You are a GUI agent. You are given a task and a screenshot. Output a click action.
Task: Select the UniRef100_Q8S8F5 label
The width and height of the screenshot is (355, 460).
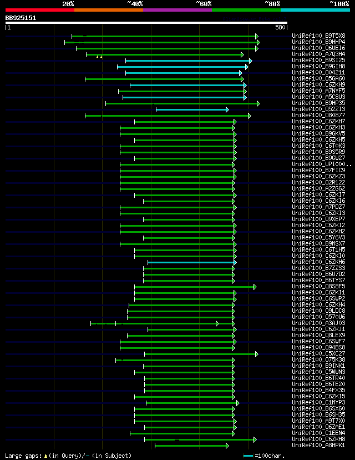click(x=318, y=286)
